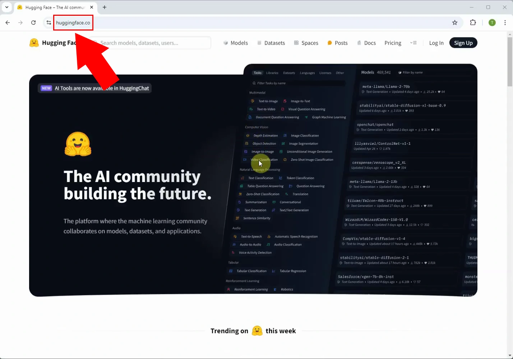The width and height of the screenshot is (513, 359).
Task: Select the Text Classification task
Action: [257, 178]
